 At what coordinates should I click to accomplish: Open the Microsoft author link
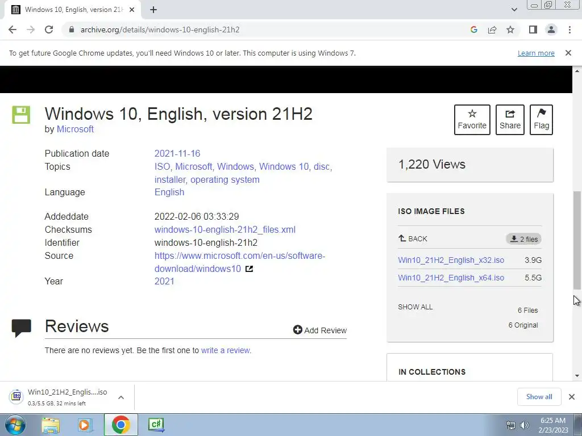coord(75,129)
